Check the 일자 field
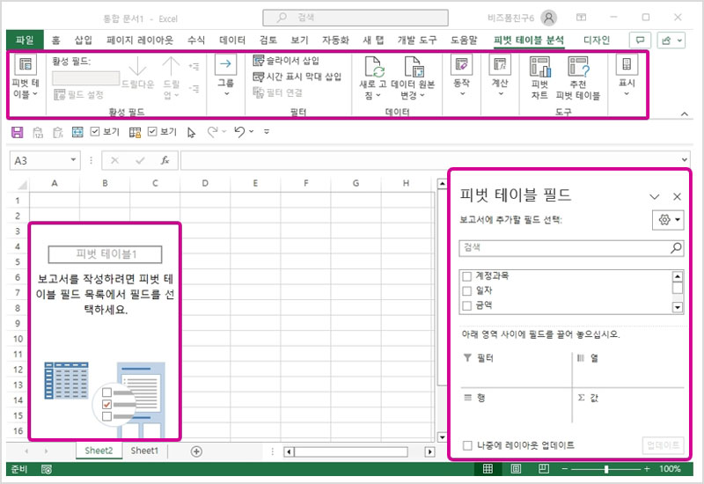 click(467, 291)
